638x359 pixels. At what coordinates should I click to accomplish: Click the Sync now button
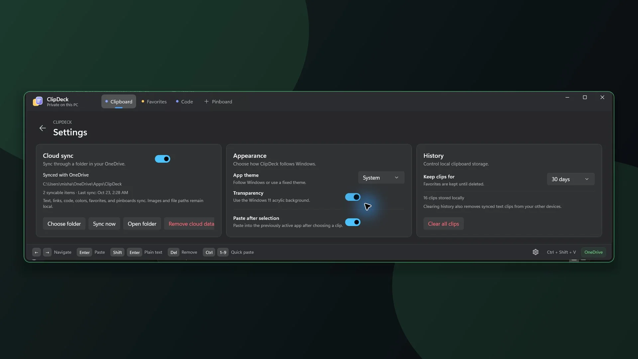(104, 224)
